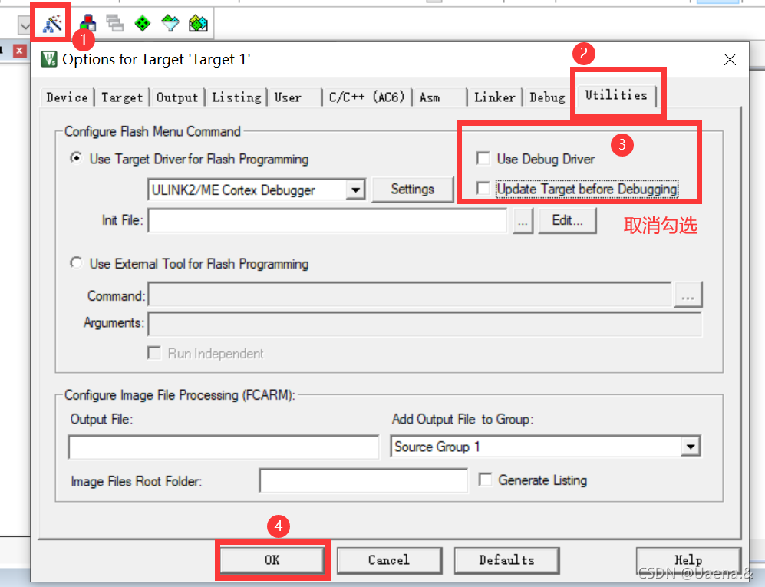765x587 pixels.
Task: Switch to the Target tab
Action: click(122, 97)
